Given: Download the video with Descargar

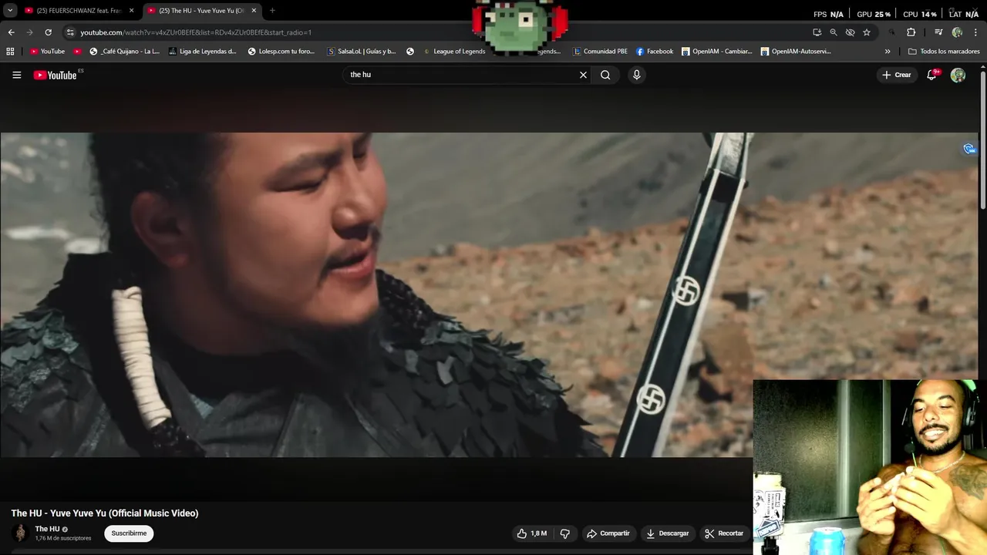Looking at the screenshot, I should pos(667,533).
